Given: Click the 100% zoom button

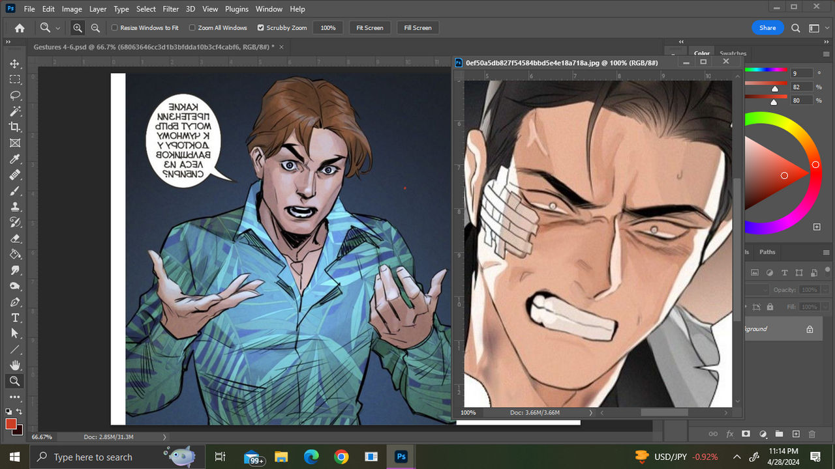Looking at the screenshot, I should [x=328, y=28].
